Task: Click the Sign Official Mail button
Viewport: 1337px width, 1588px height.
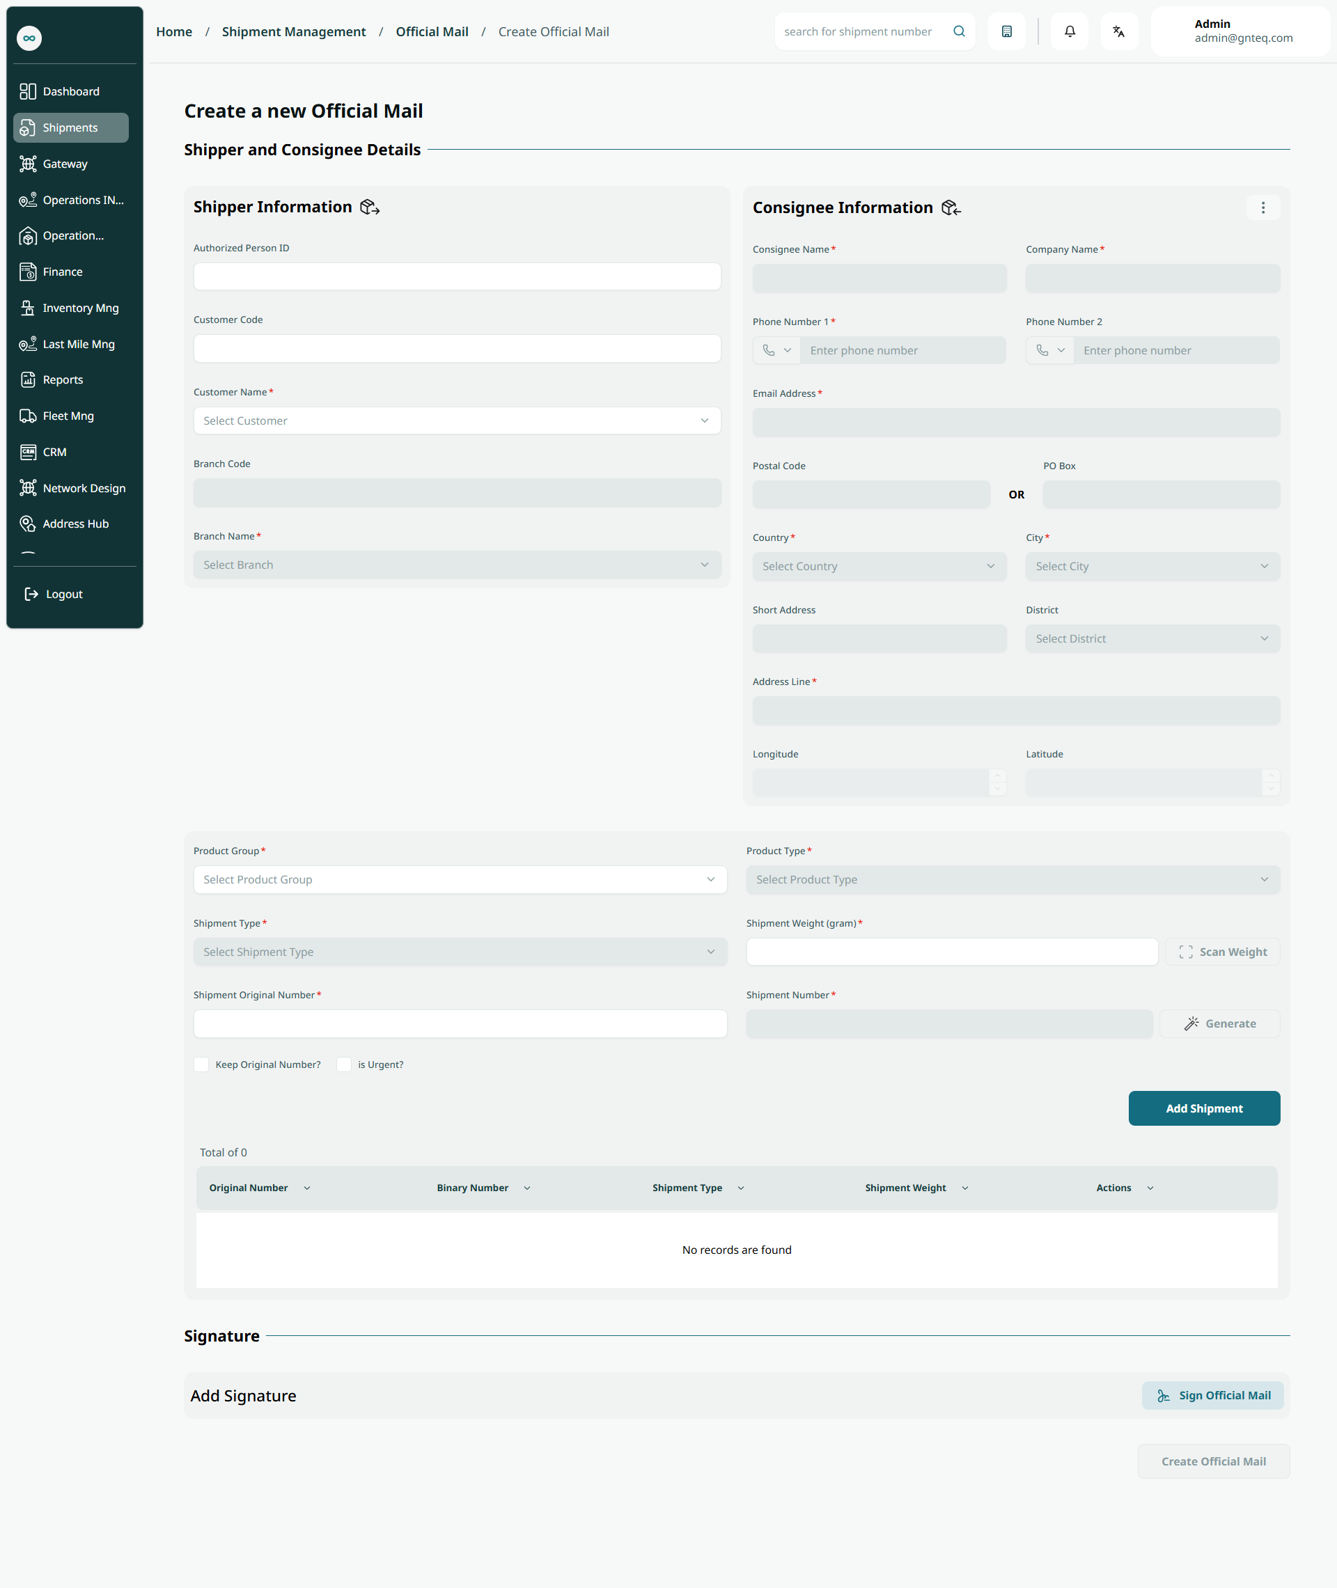Action: point(1212,1396)
